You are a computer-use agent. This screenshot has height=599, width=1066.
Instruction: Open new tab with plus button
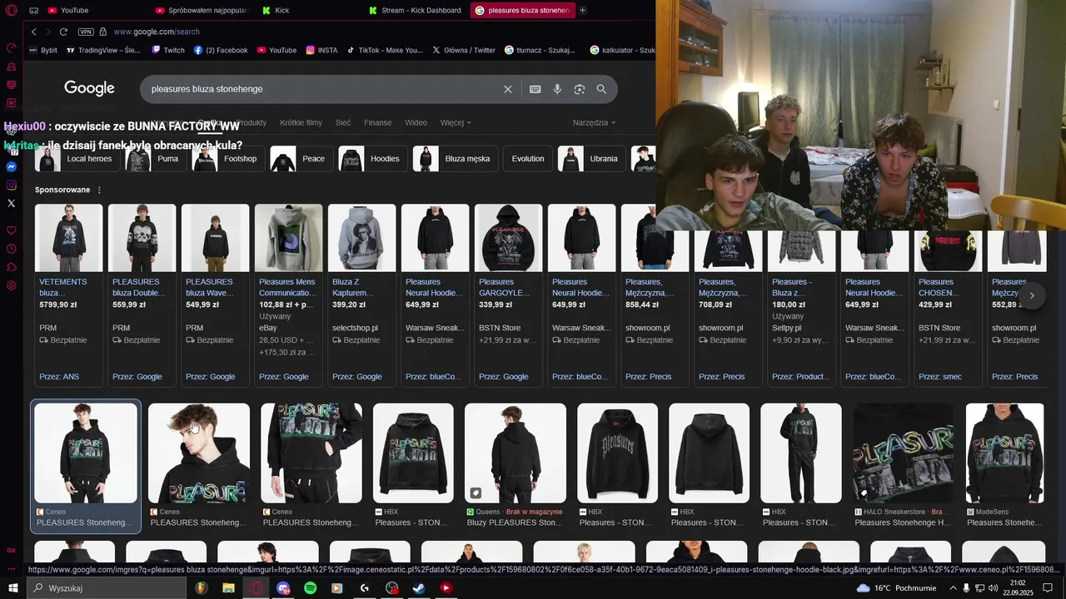click(582, 10)
